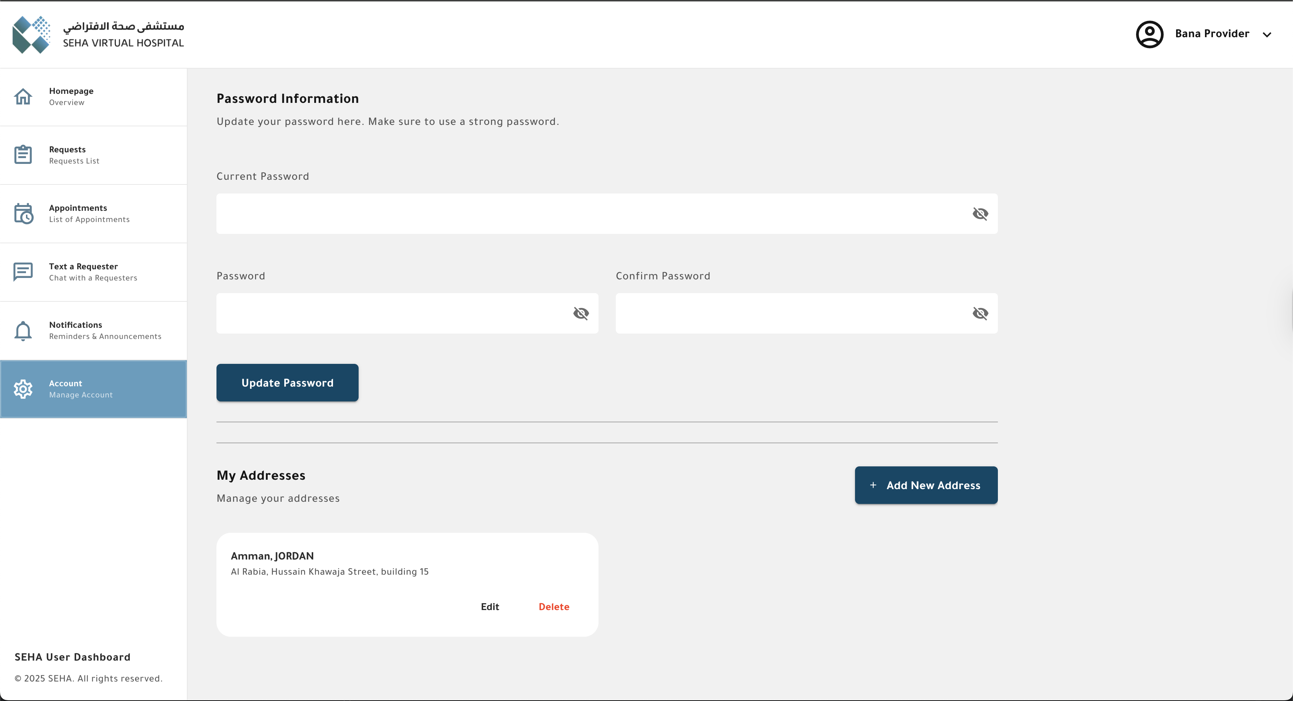1293x701 pixels.
Task: Show the Password field contents
Action: 581,313
